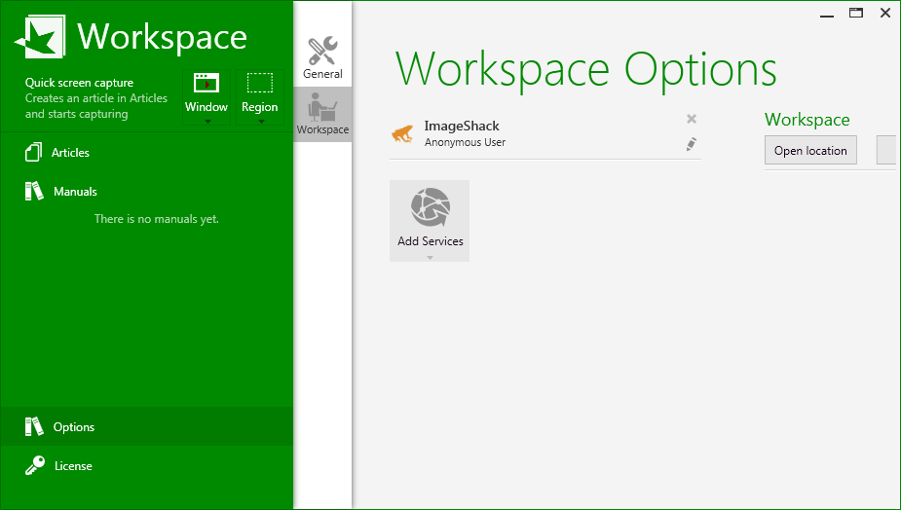The height and width of the screenshot is (510, 901).
Task: Click the Add Services globe icon
Action: tap(430, 206)
